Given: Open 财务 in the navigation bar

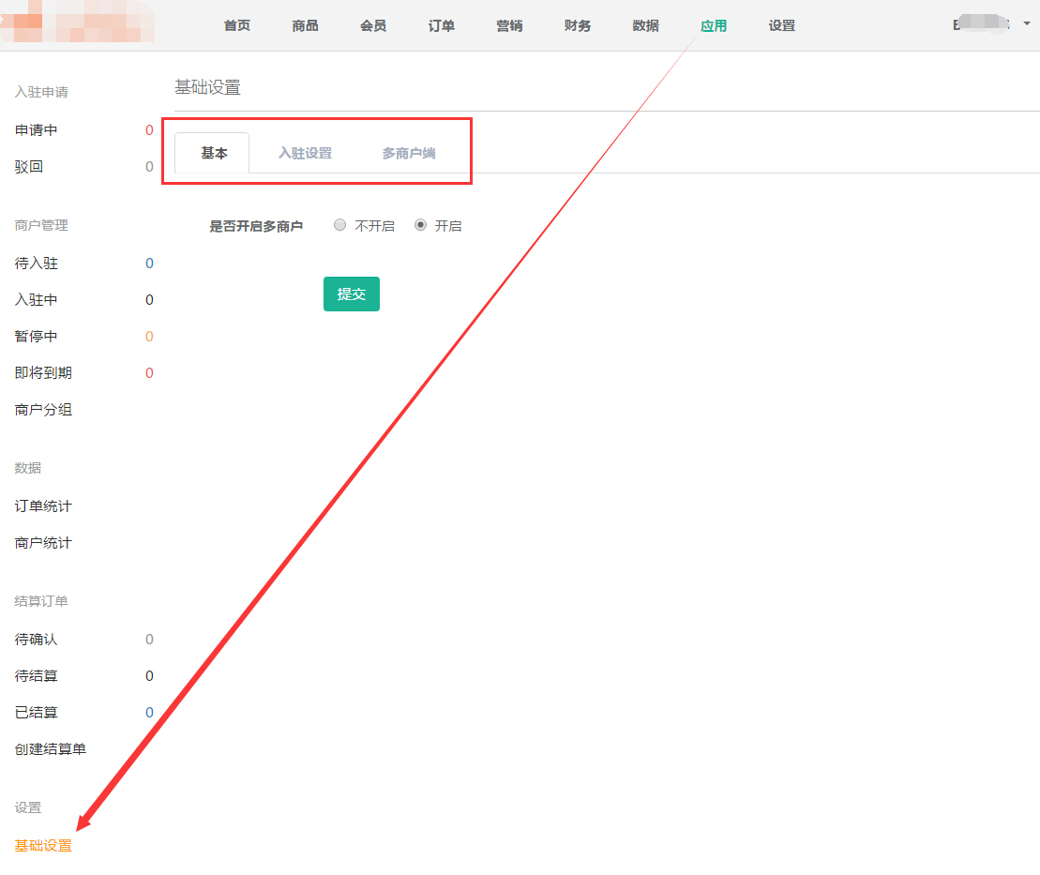Looking at the screenshot, I should point(578,25).
